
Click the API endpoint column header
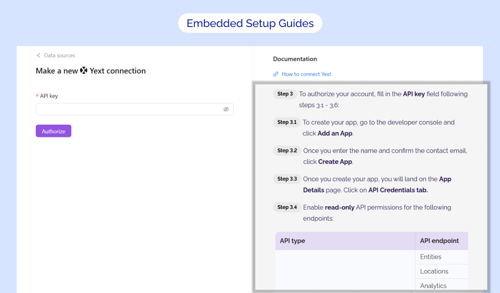coord(440,241)
